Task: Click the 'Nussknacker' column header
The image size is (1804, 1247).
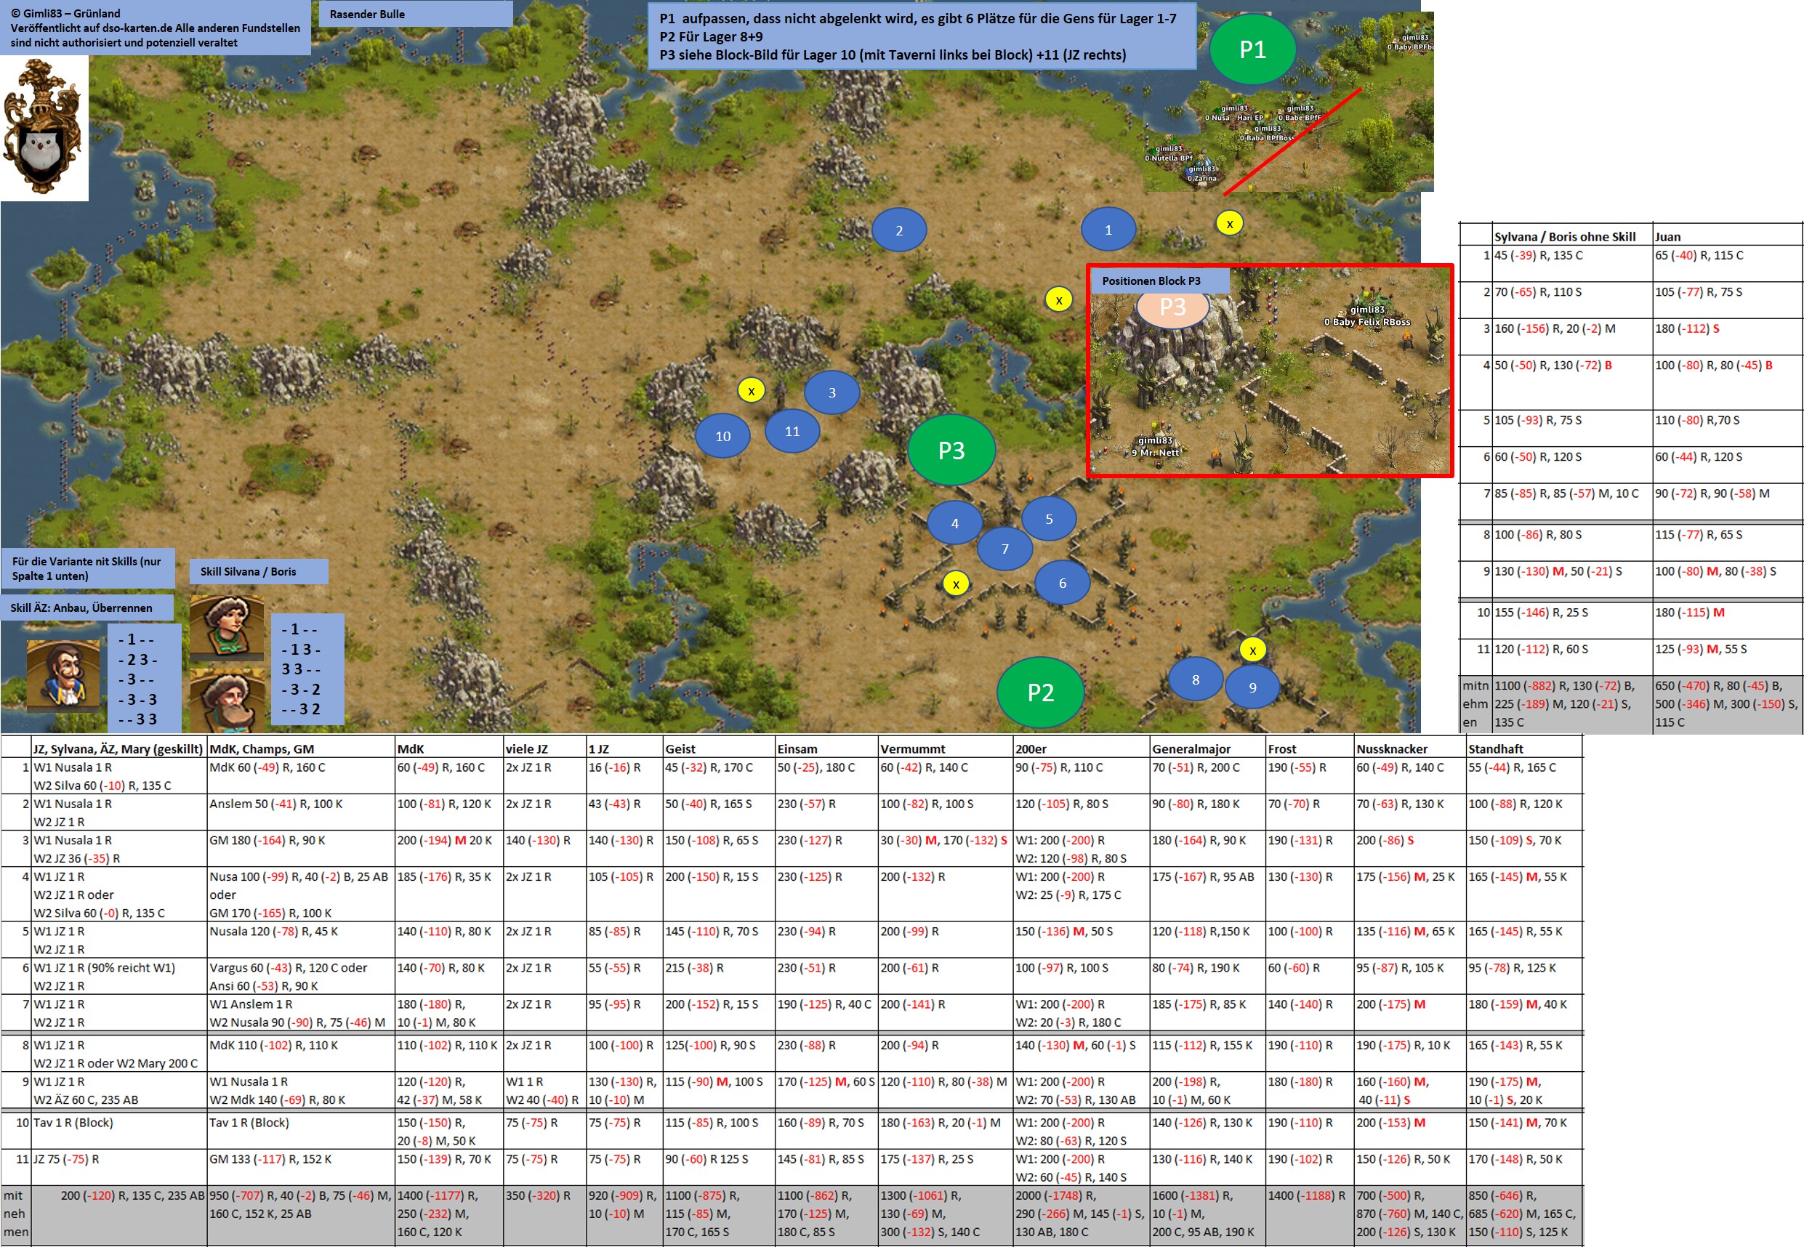Action: tap(1391, 748)
